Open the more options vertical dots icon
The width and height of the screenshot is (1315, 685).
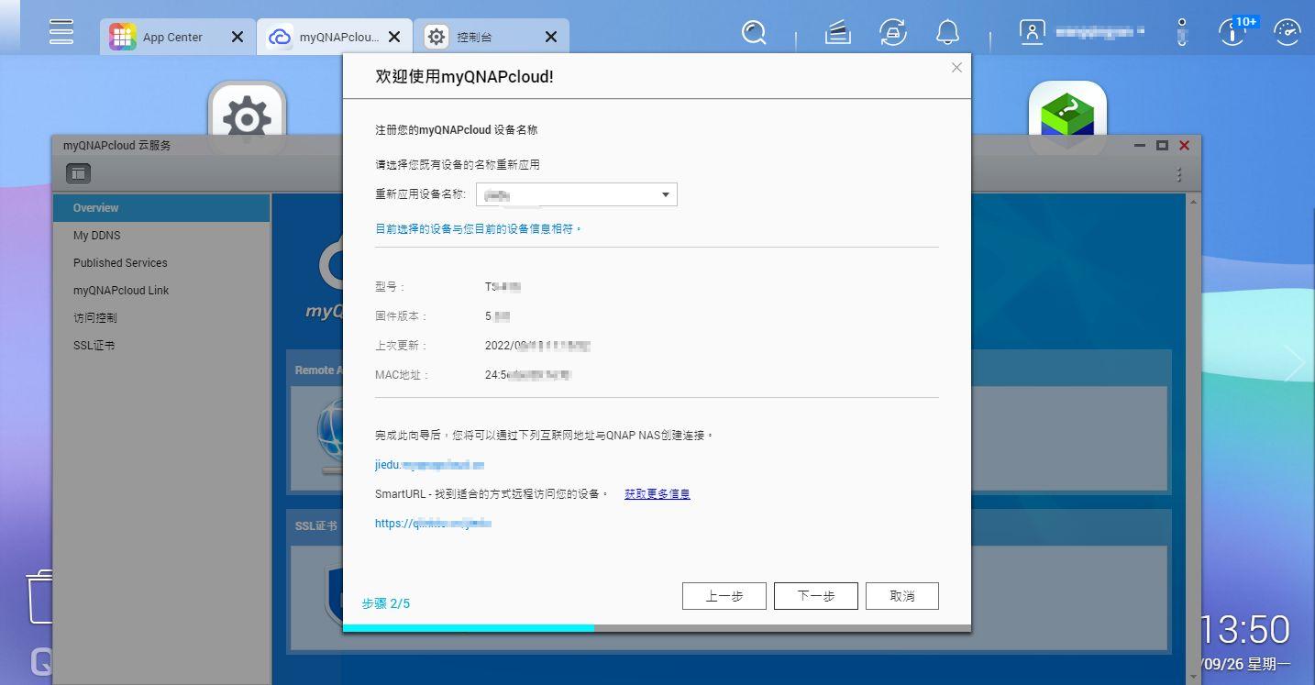coord(1182,33)
